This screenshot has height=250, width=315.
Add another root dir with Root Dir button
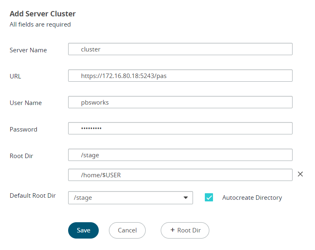[x=185, y=230]
